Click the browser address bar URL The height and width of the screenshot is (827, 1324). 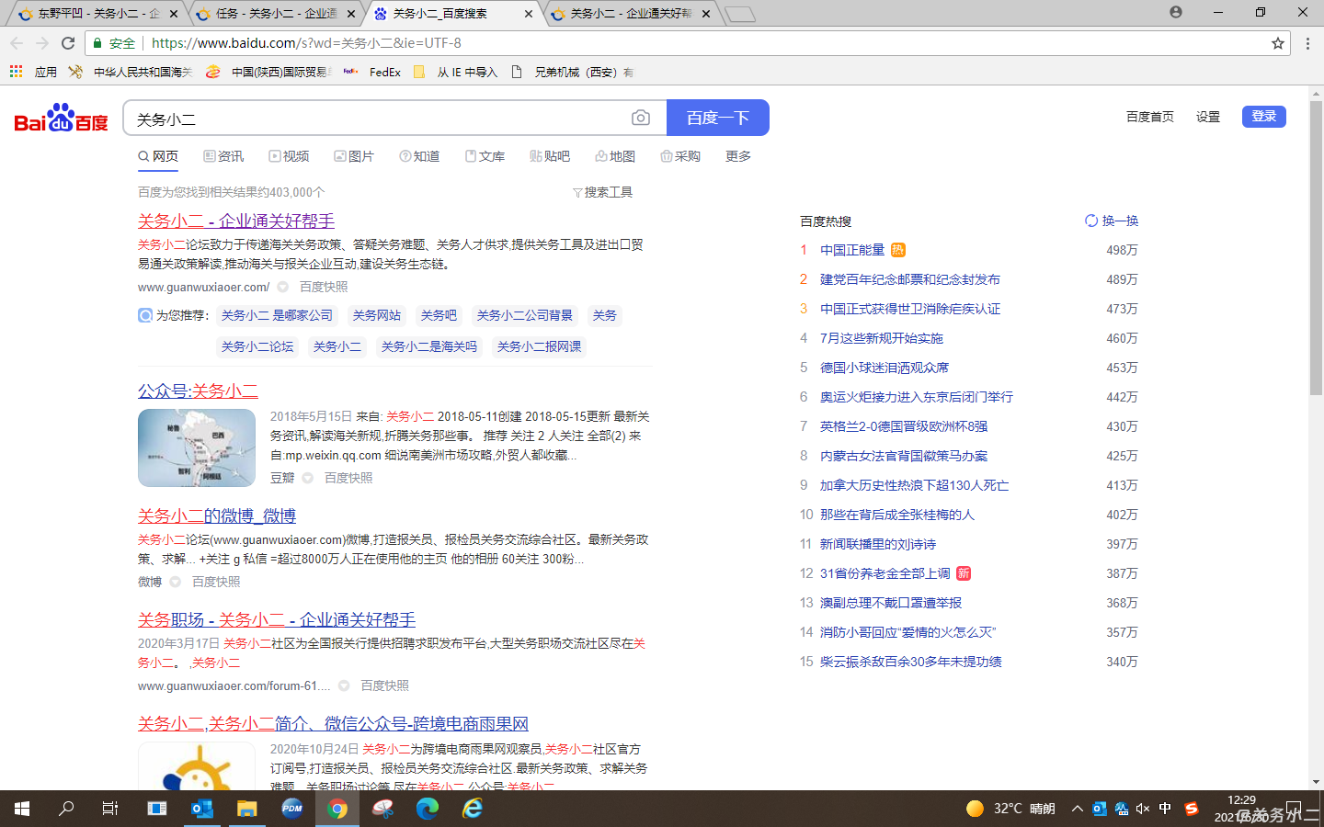(306, 43)
